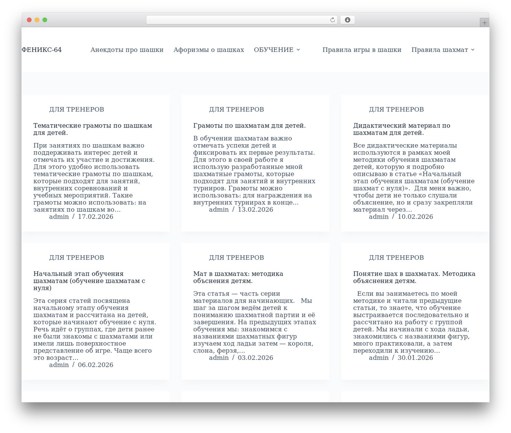
Task: Click ДЛЯ ТРЕНЕРОВ category above Грамоты по шахматам
Action: [236, 109]
